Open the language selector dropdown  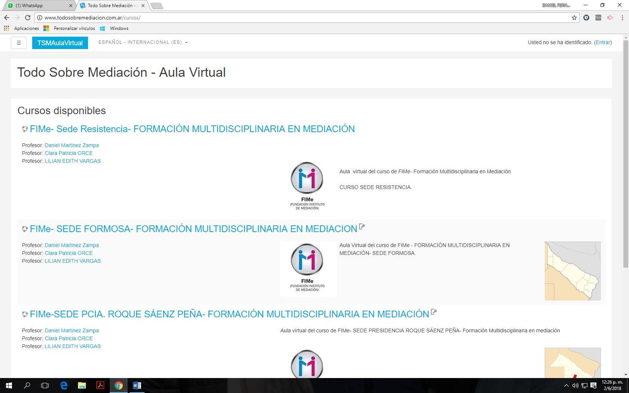point(143,42)
